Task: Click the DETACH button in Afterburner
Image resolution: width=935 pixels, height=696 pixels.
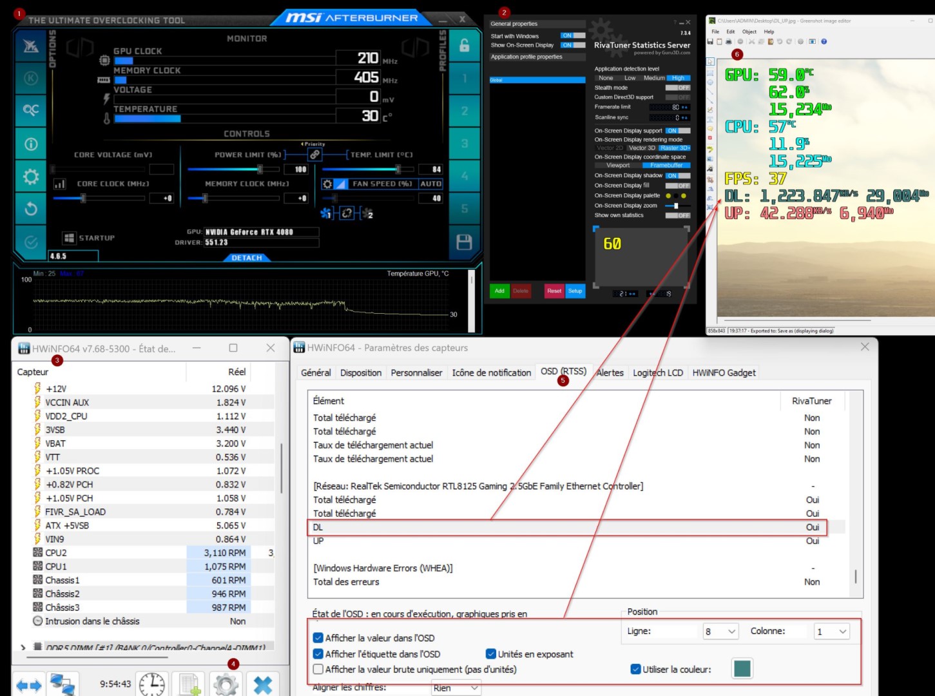Action: 247,258
